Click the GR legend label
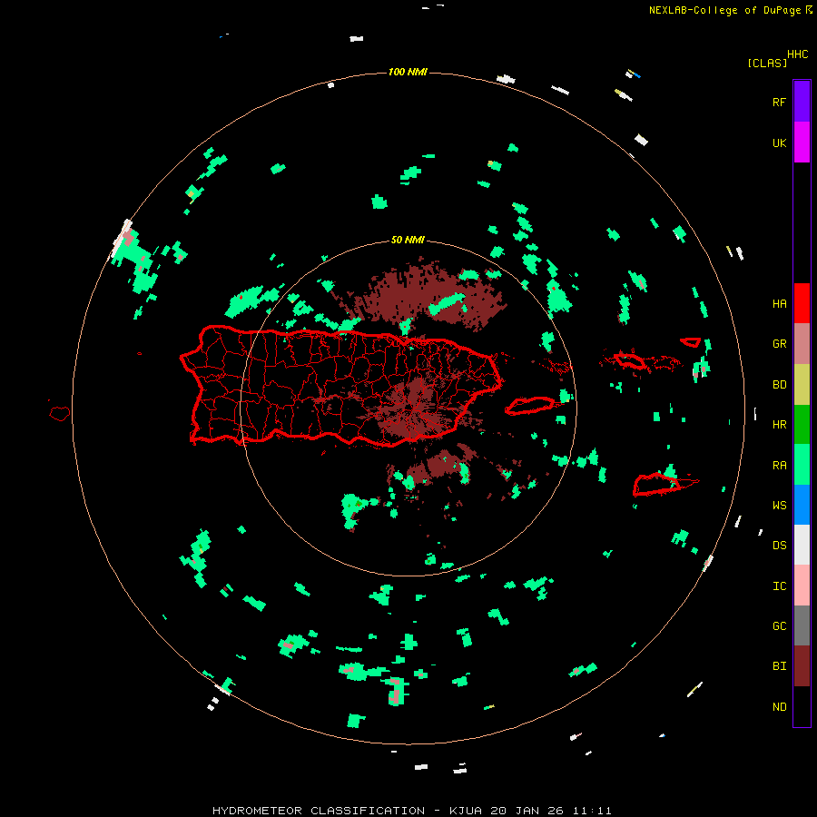The width and height of the screenshot is (817, 817). pos(779,344)
